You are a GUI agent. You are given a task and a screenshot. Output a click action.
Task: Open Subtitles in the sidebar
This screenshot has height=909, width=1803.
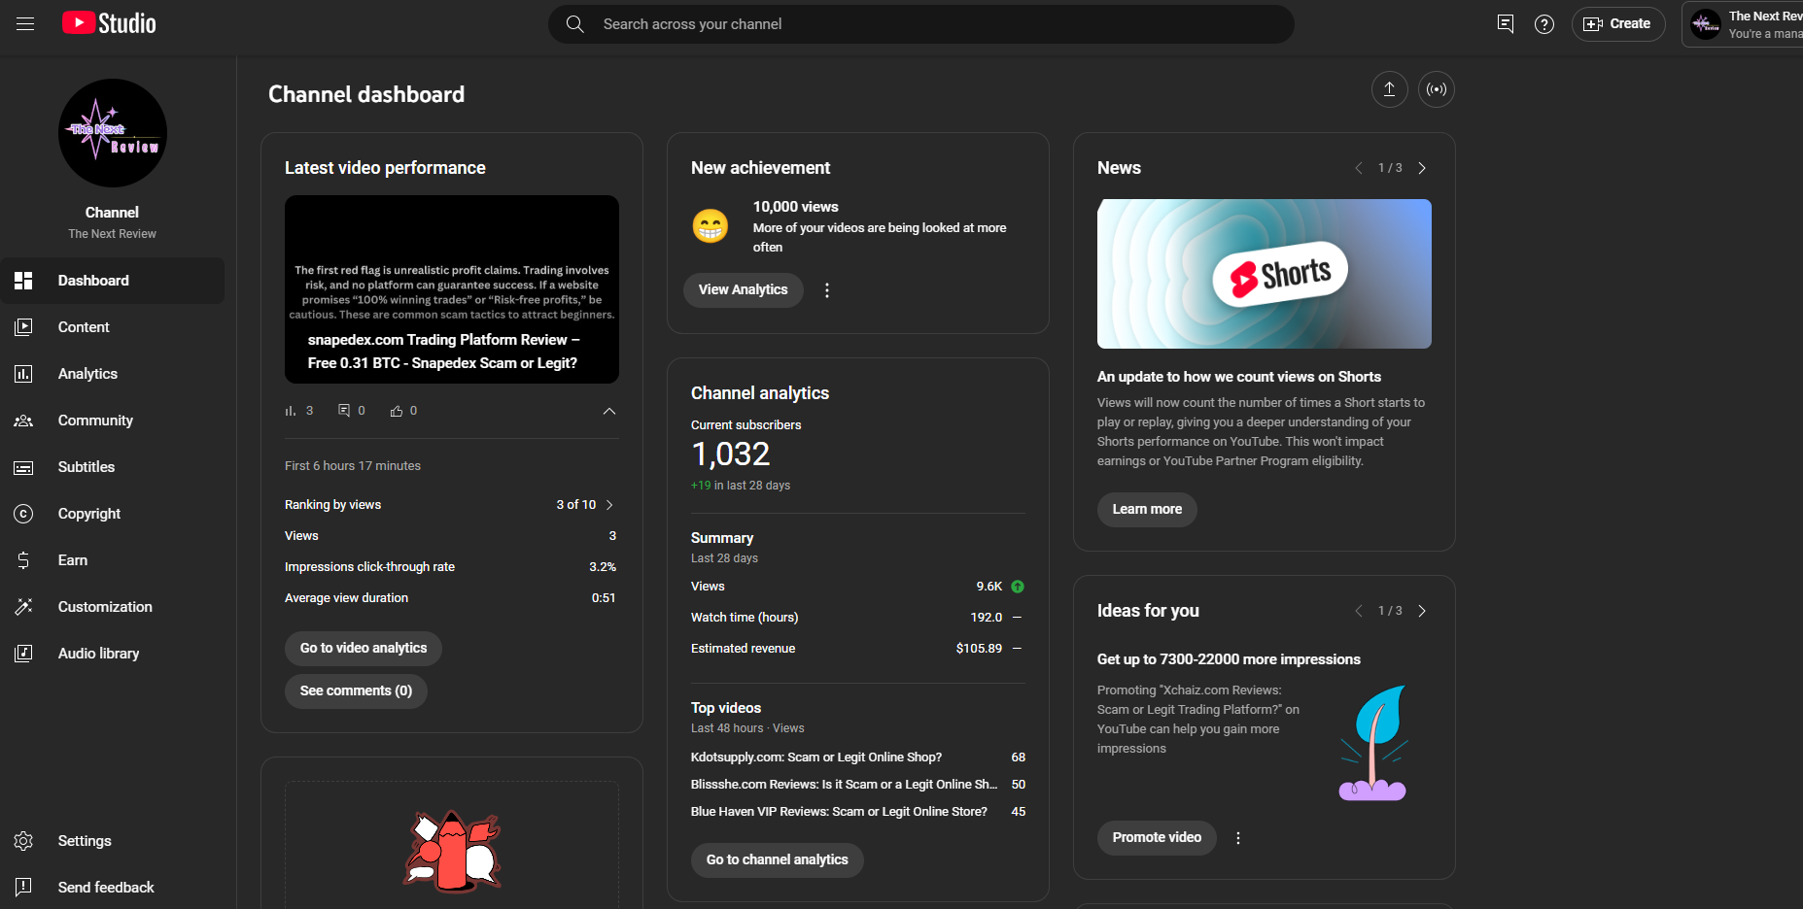coord(113,467)
